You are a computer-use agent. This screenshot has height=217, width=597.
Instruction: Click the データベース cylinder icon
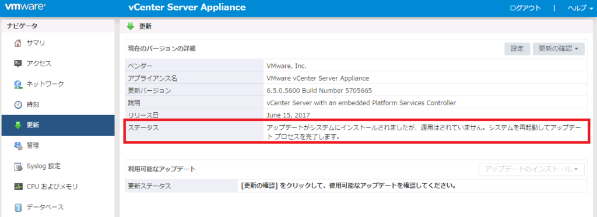pos(18,207)
